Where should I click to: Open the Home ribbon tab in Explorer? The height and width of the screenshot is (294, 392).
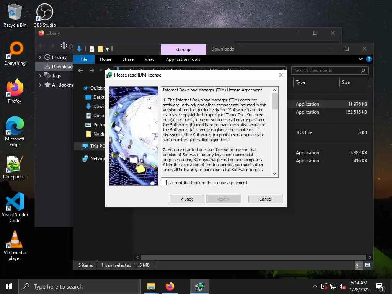[x=106, y=59]
